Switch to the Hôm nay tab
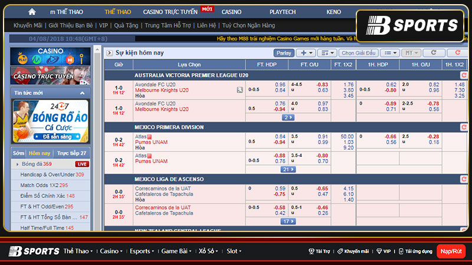This screenshot has height=265, width=472. (40, 153)
